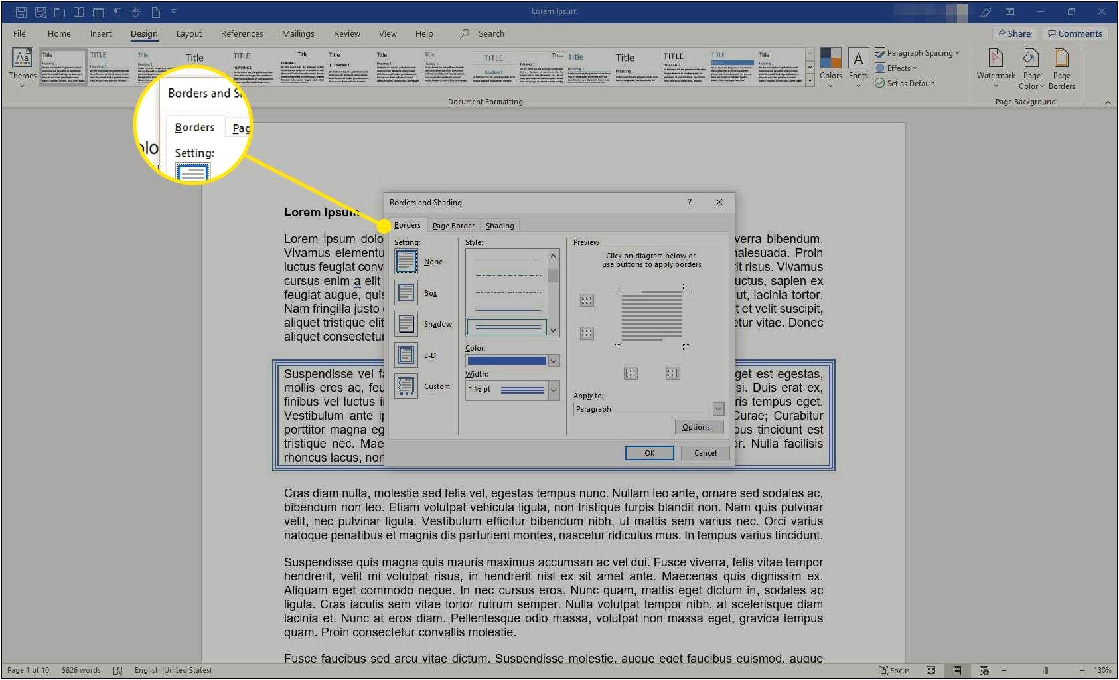1119x680 pixels.
Task: Switch to the Mailings ribbon tab
Action: click(298, 33)
